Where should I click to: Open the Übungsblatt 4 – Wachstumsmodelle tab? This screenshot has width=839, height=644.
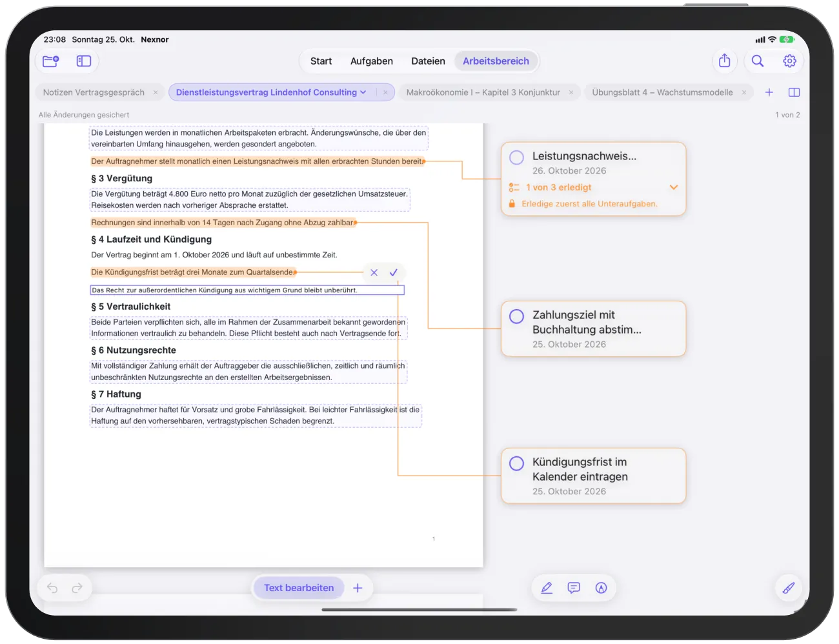662,92
